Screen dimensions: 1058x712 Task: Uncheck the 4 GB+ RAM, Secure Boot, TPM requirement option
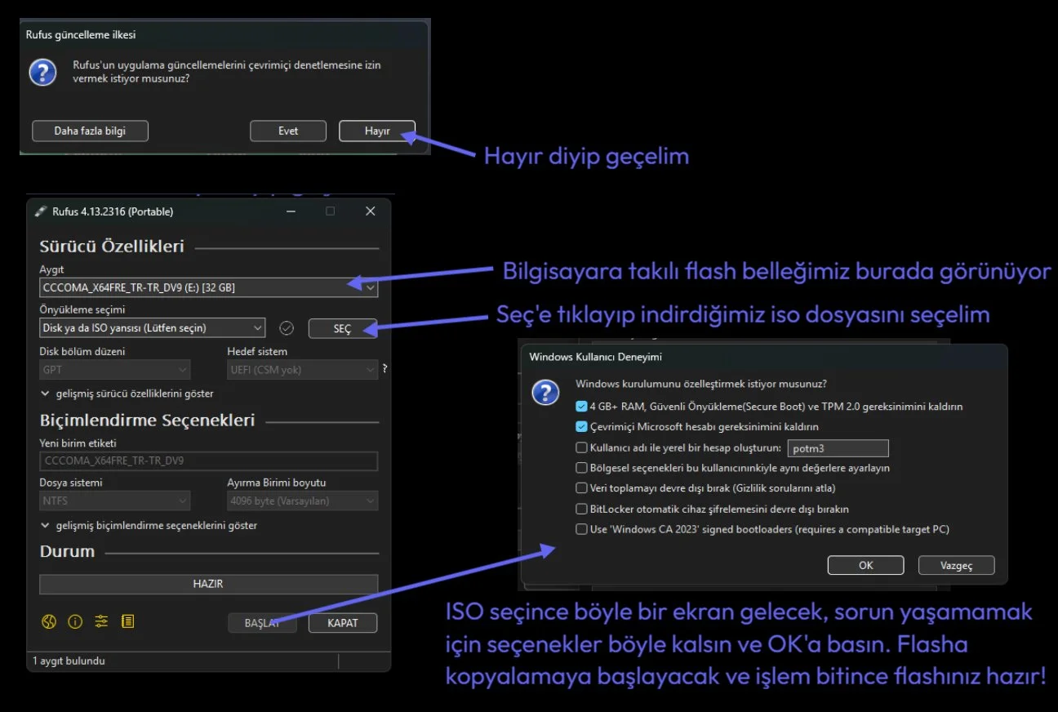[x=581, y=406]
